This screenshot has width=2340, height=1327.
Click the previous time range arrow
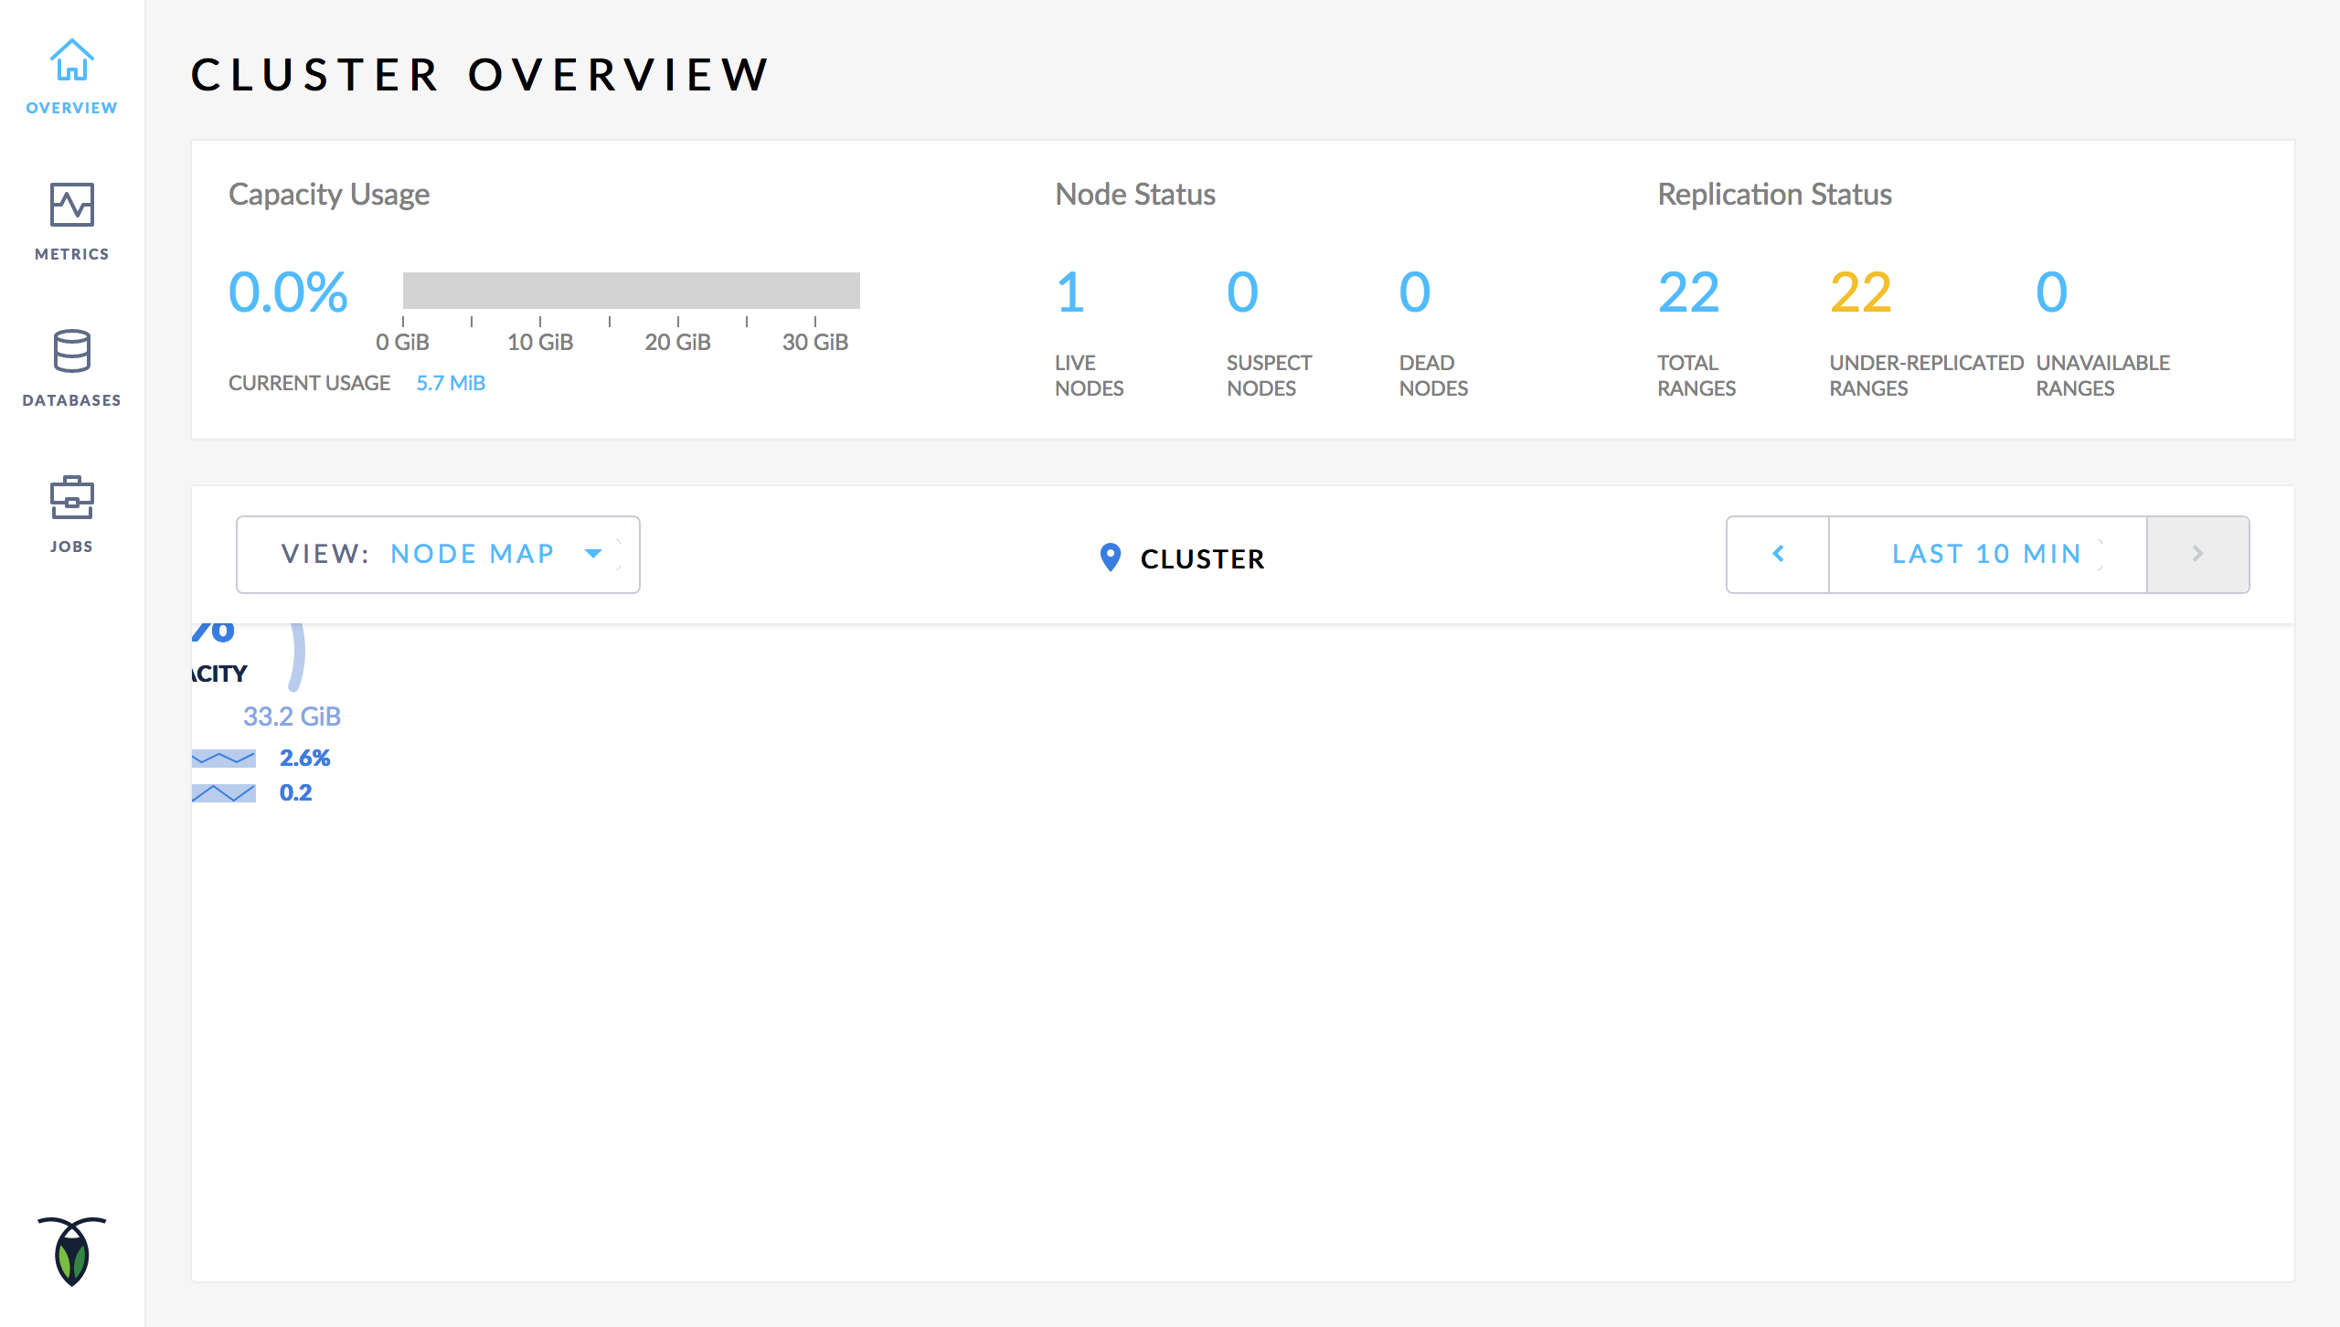1778,554
